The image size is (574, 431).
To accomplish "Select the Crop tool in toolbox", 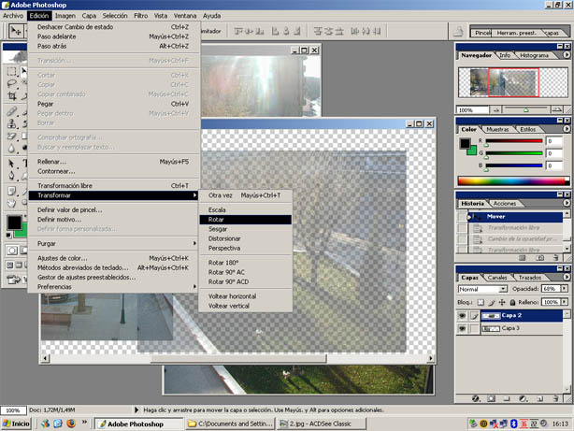I will pos(9,95).
